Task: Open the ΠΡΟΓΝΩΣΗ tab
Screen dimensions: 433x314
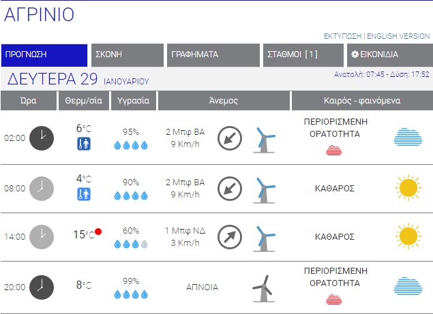Action: (x=44, y=55)
